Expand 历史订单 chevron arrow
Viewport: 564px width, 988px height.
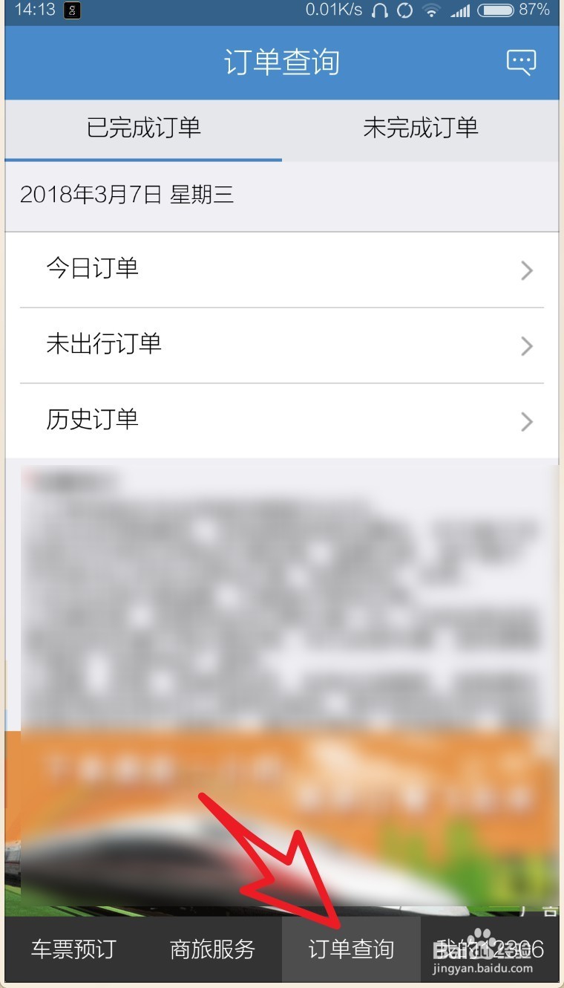[527, 422]
